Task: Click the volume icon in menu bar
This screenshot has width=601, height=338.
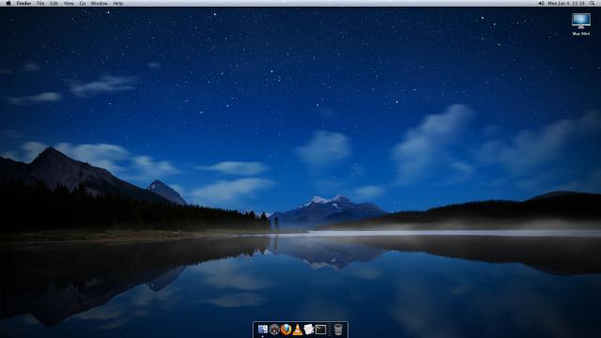Action: 541,3
